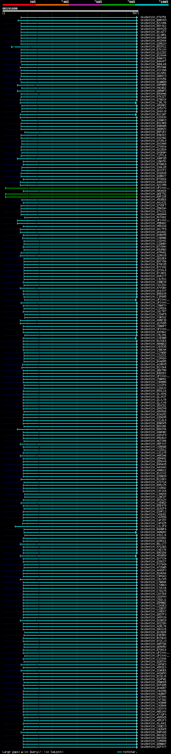171x754 pixels.
Task: Select hit UniRef100_B5VXW4
Action: 153,67
